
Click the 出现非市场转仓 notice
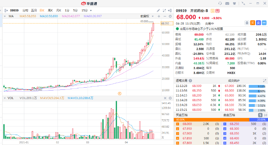pyautogui.click(x=201, y=29)
